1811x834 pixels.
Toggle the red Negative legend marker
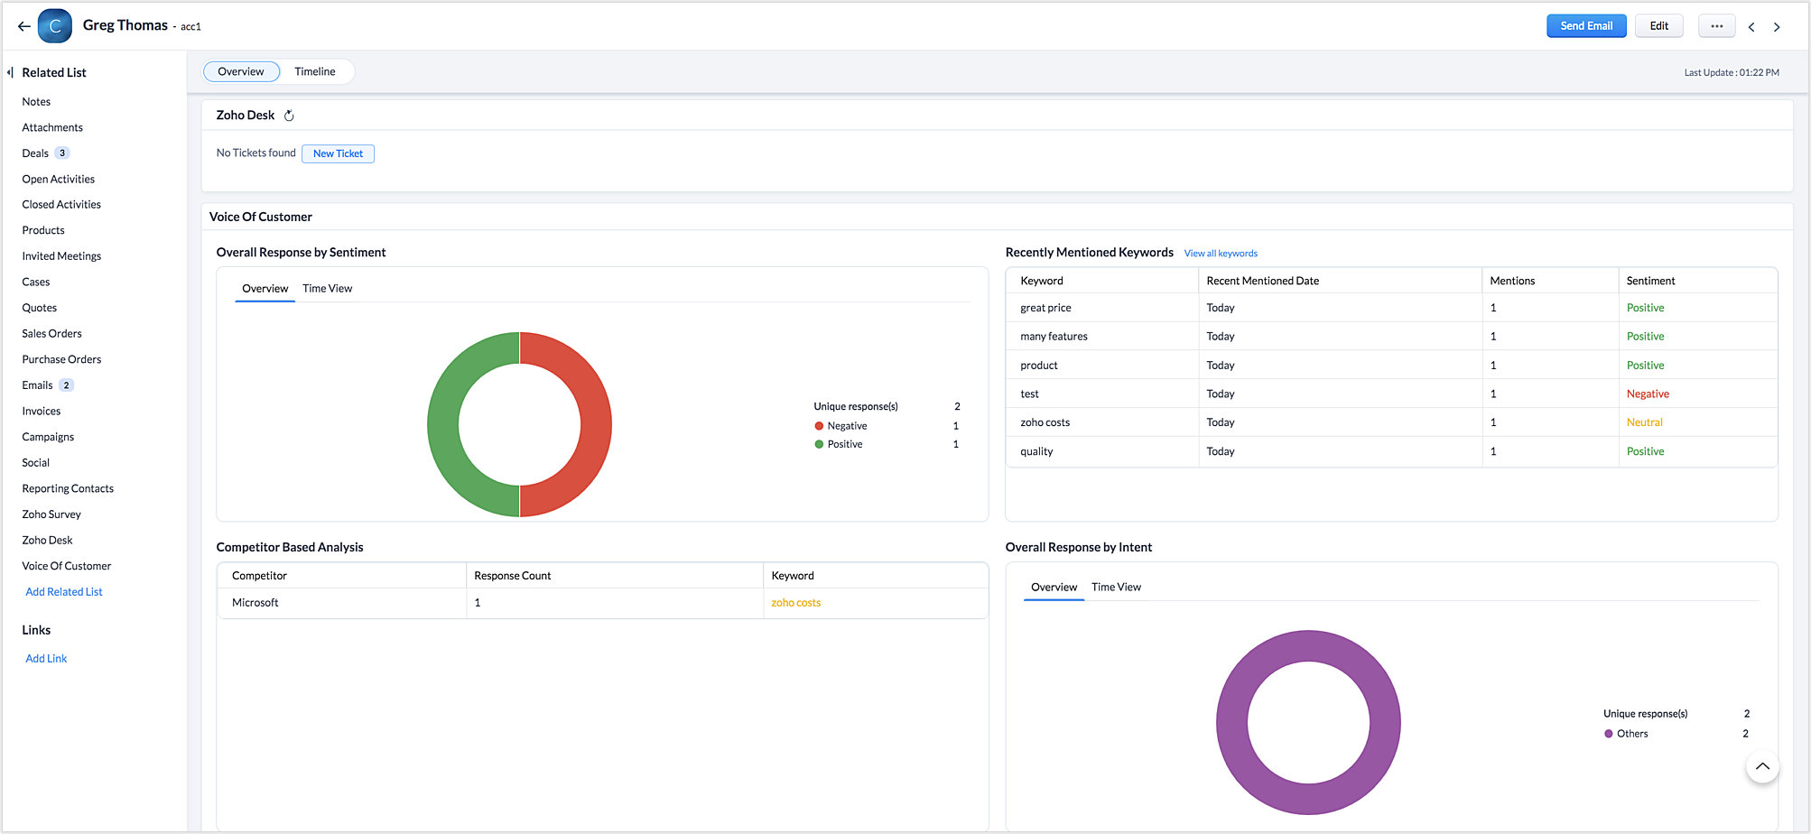coord(819,426)
